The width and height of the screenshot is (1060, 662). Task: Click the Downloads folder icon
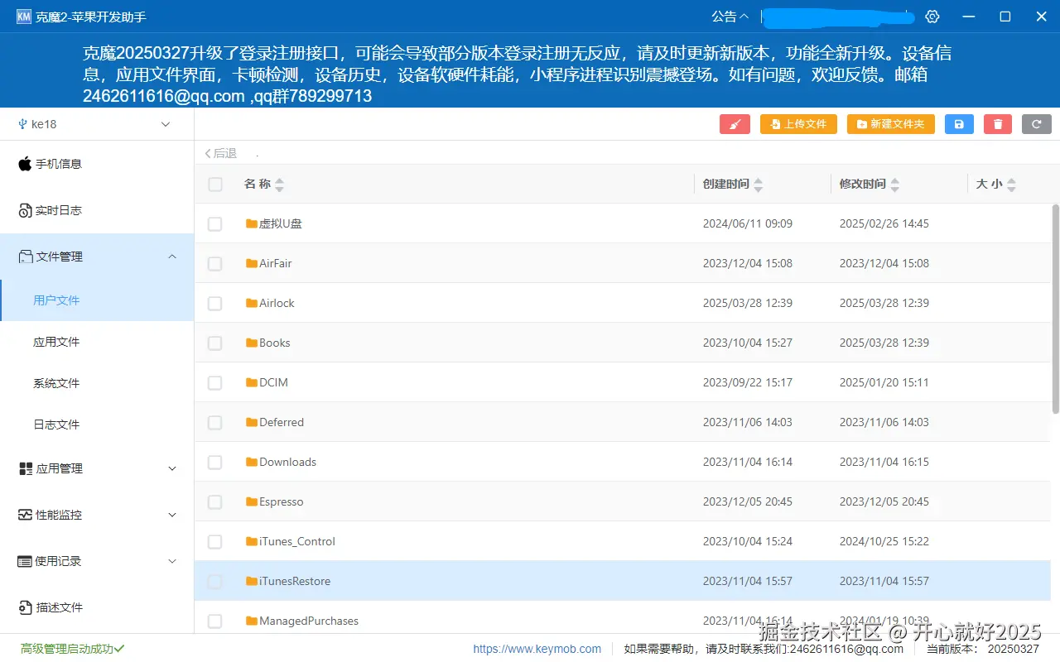coord(252,462)
